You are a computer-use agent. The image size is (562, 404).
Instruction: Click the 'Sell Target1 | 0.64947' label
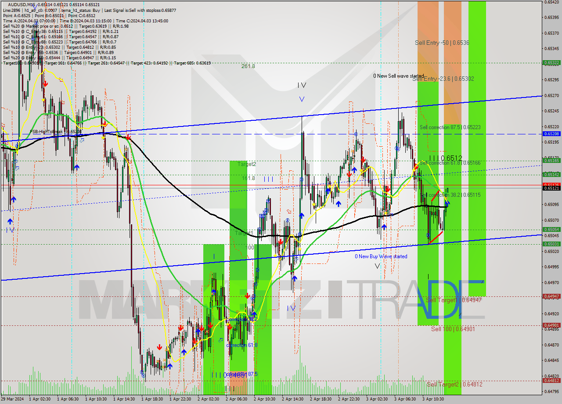tap(454, 300)
